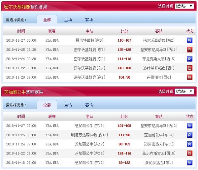Click score 104-98
Image resolution: width=198 pixels, height=170 pixels.
[x=124, y=77]
